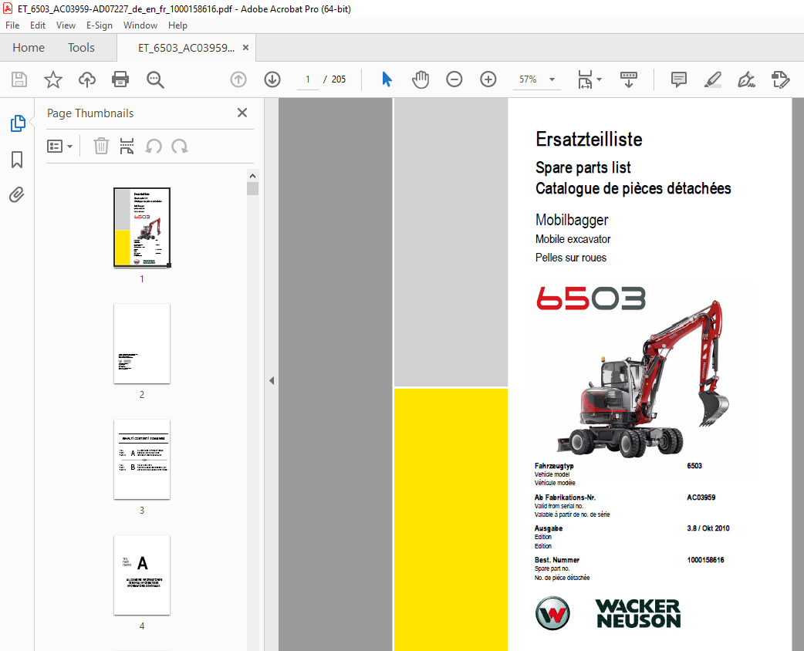Open the E-Sign menu
The width and height of the screenshot is (804, 651).
[100, 25]
